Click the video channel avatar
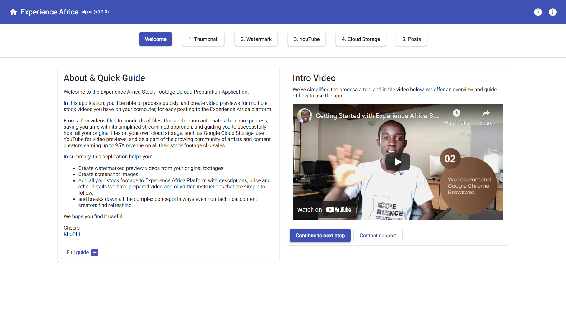Image resolution: width=566 pixels, height=318 pixels. pyautogui.click(x=305, y=116)
